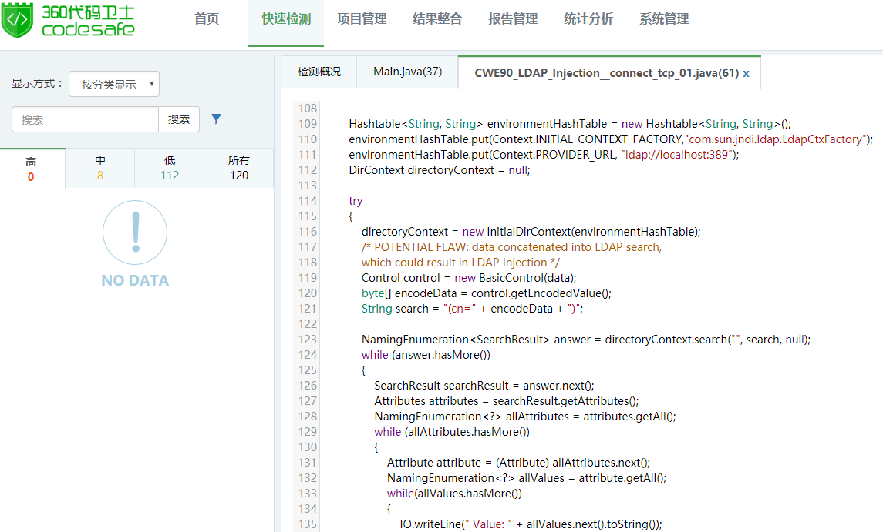Click the NO DATA exclamation icon

click(x=135, y=233)
